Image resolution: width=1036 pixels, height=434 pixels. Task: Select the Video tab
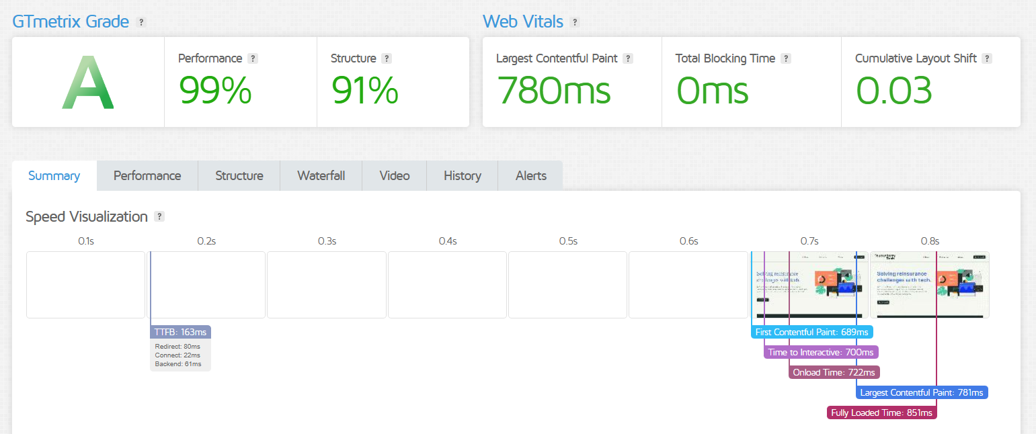pos(394,176)
